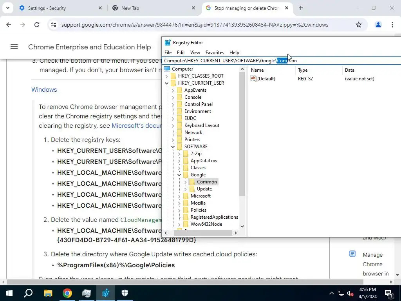Open the notification center icon

pos(388,293)
